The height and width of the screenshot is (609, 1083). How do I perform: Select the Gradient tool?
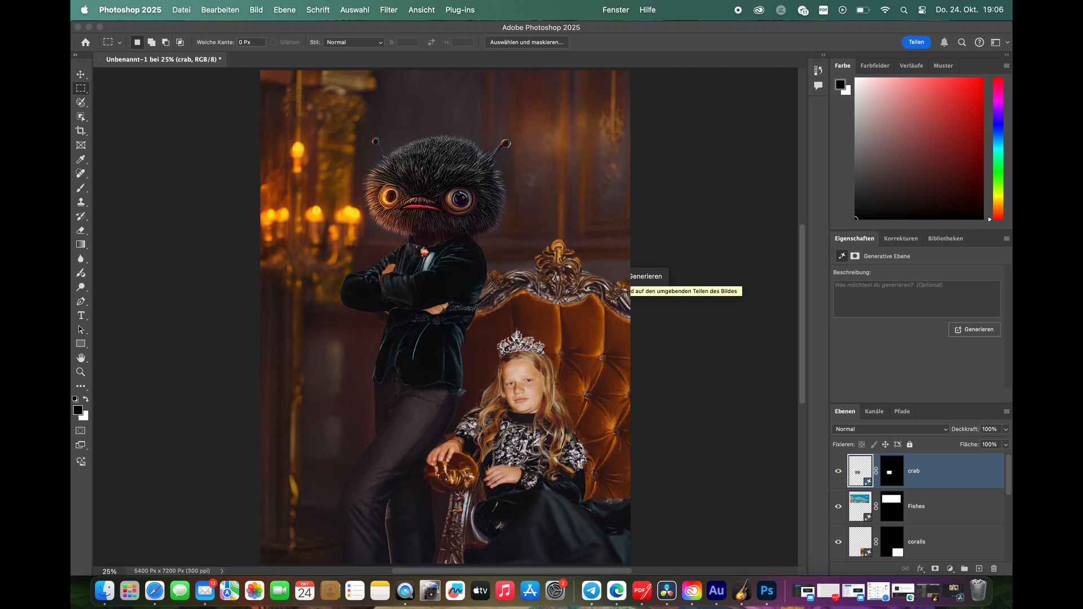[81, 244]
